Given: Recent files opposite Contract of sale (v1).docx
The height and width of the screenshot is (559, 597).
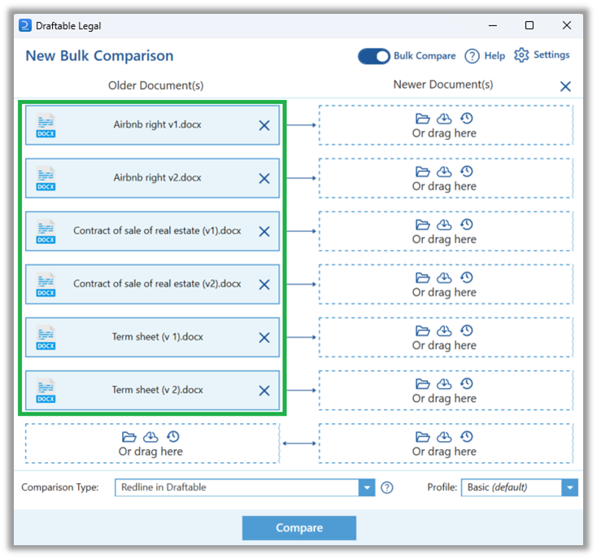Looking at the screenshot, I should pos(466,225).
